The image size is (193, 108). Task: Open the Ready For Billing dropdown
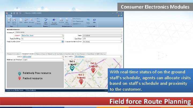[63, 39]
